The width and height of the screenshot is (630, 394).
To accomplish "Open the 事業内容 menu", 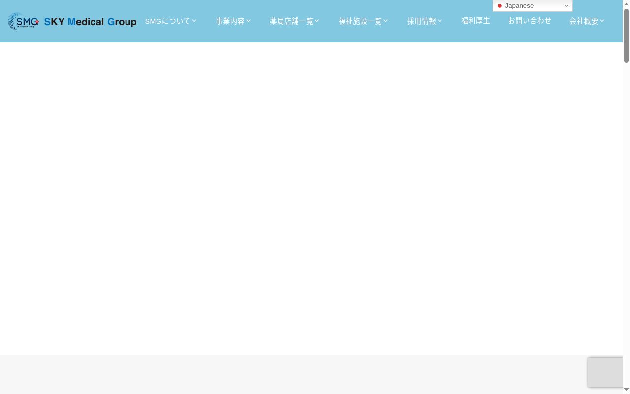I will pyautogui.click(x=233, y=21).
